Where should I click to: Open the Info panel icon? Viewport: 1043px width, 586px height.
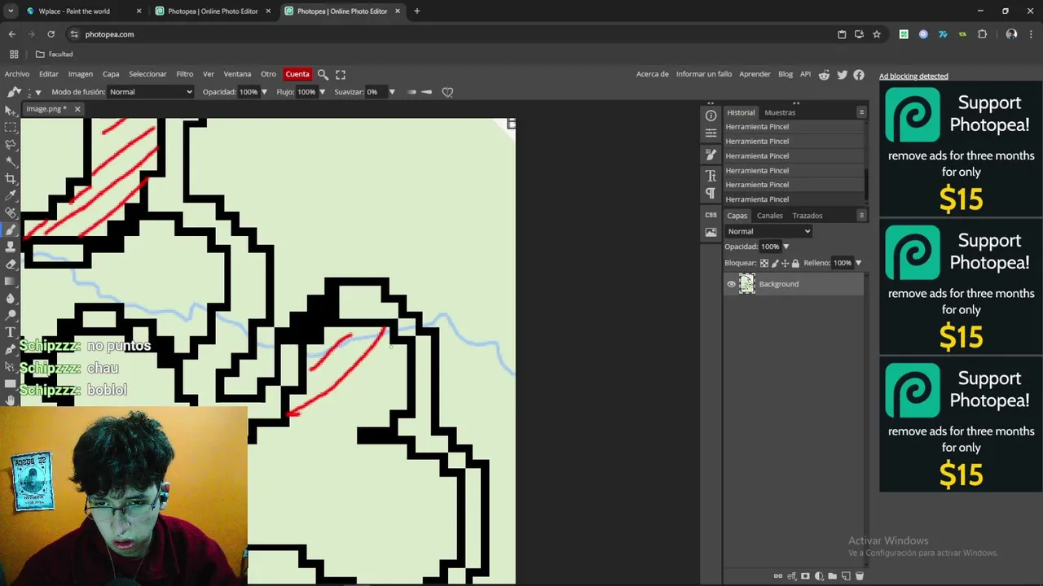click(x=711, y=116)
